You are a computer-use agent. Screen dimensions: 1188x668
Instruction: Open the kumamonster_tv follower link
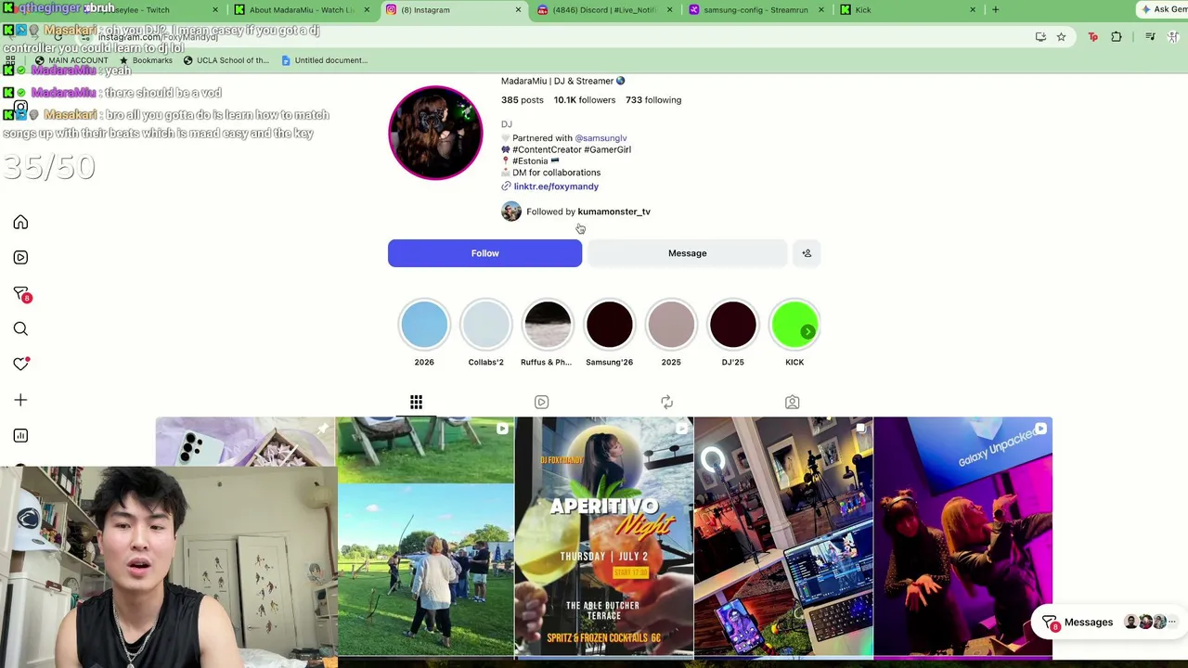tap(613, 212)
